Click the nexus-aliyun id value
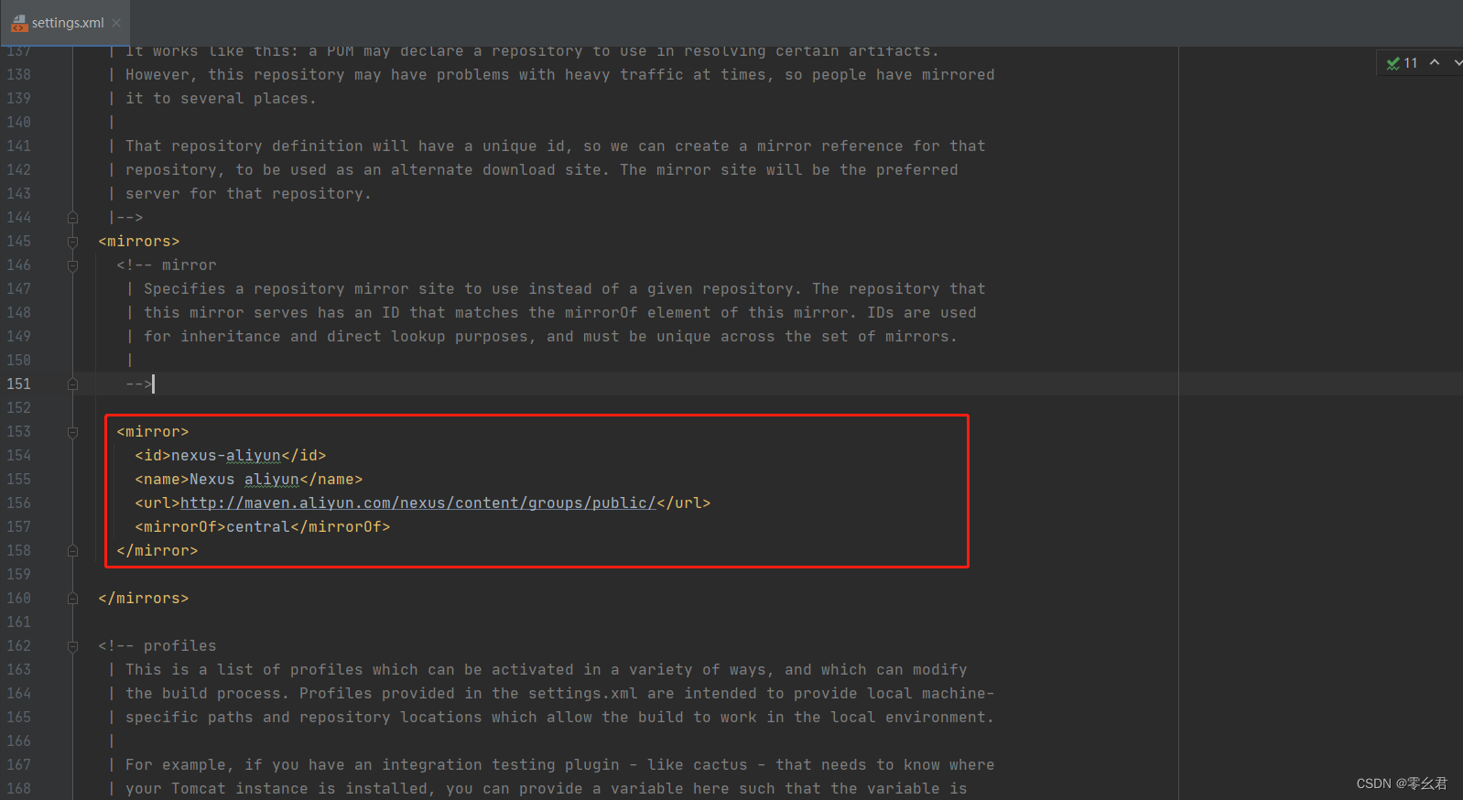This screenshot has width=1463, height=800. click(226, 456)
